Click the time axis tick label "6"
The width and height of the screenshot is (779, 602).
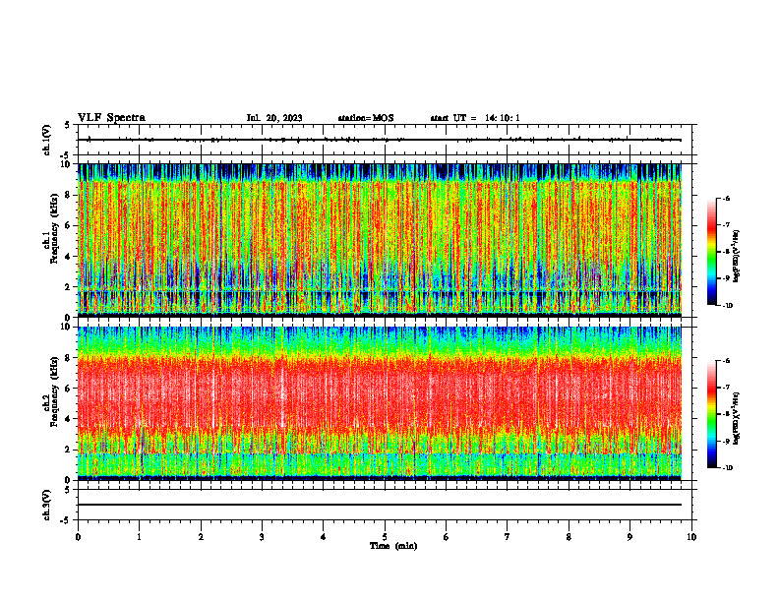click(x=447, y=537)
